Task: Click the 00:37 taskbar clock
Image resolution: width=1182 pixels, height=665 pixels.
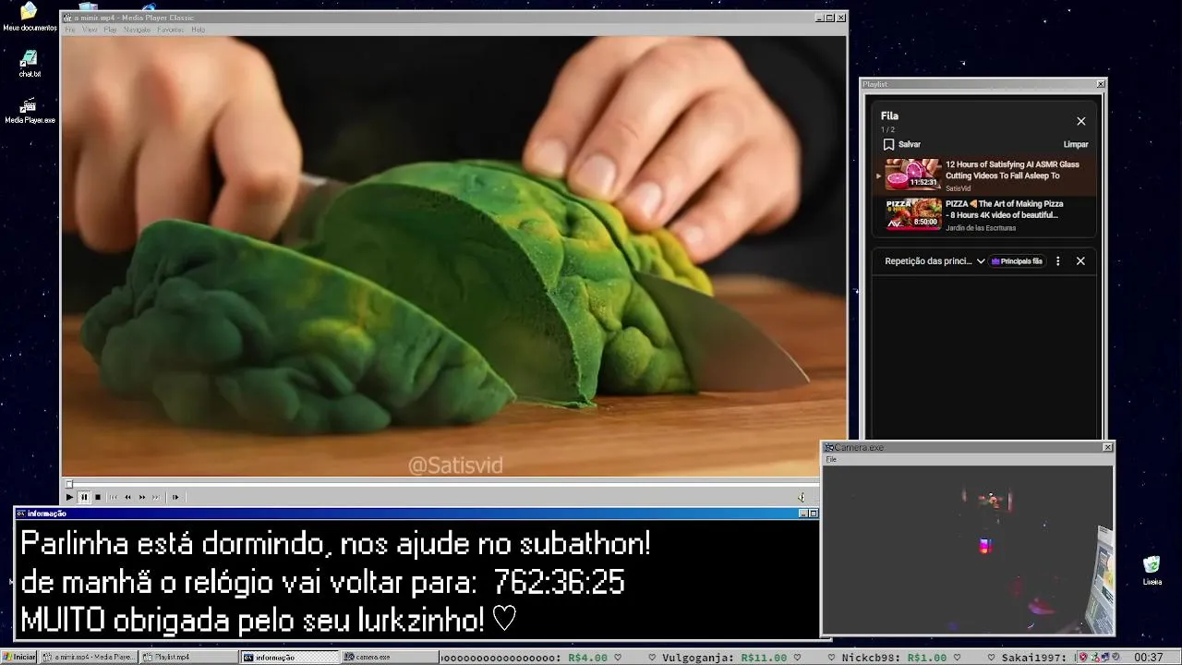Action: 1148,657
